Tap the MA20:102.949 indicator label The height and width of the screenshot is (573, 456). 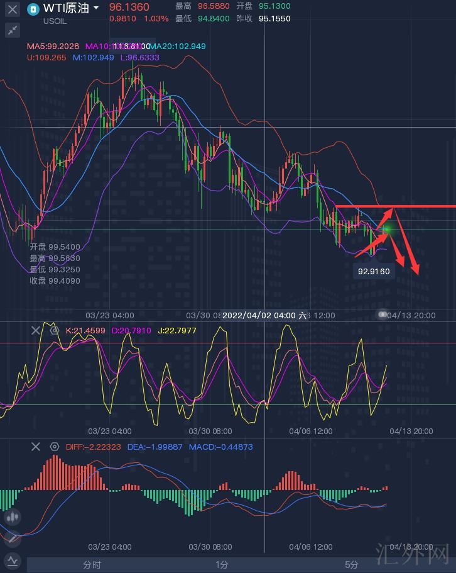[178, 47]
